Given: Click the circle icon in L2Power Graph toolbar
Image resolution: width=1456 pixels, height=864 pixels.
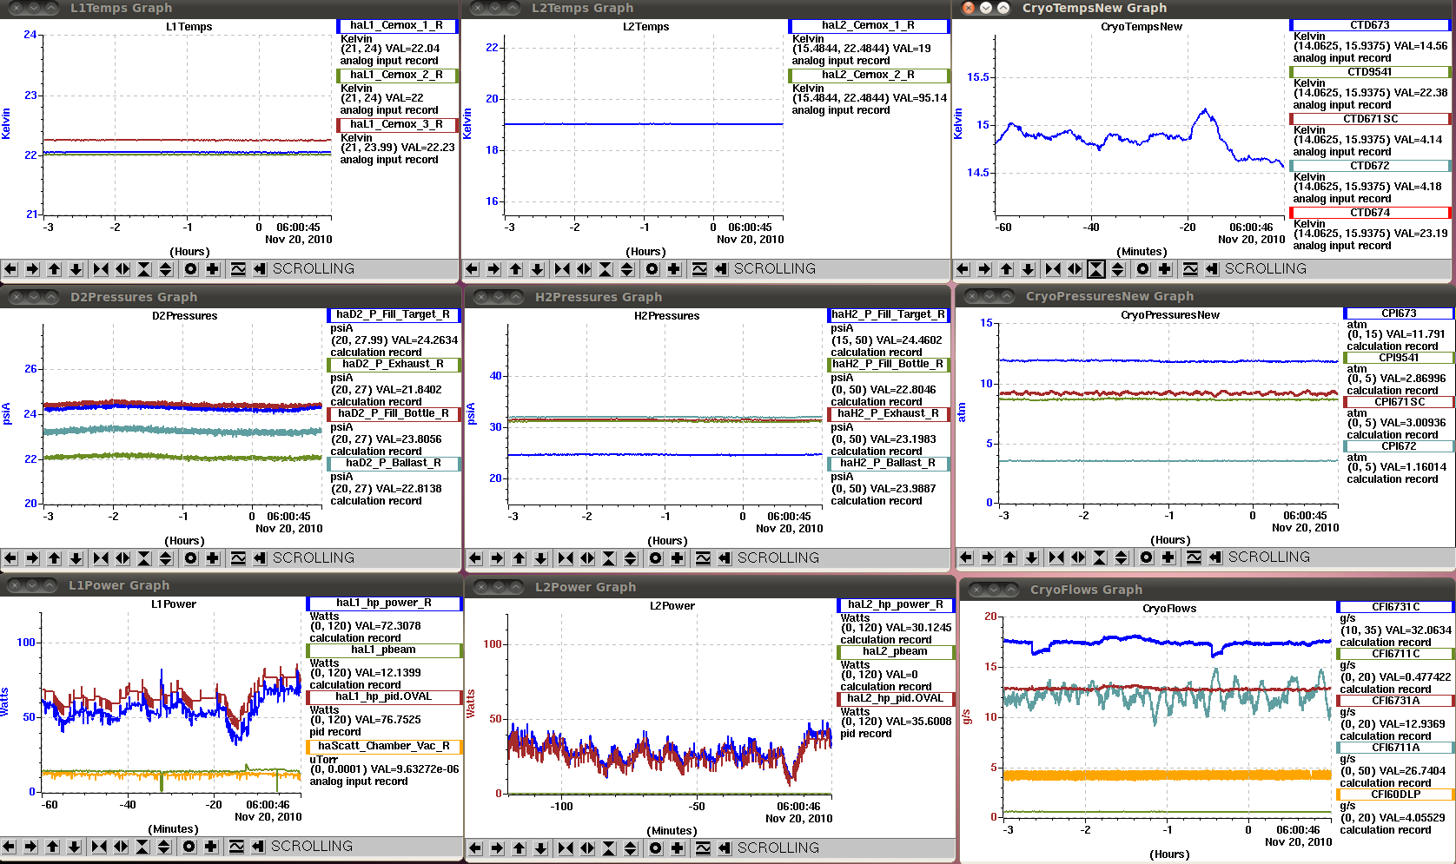Looking at the screenshot, I should [x=656, y=848].
